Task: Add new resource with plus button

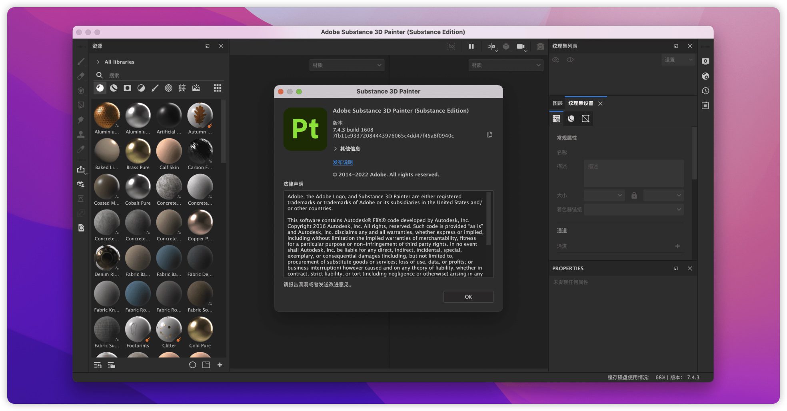Action: pos(220,365)
